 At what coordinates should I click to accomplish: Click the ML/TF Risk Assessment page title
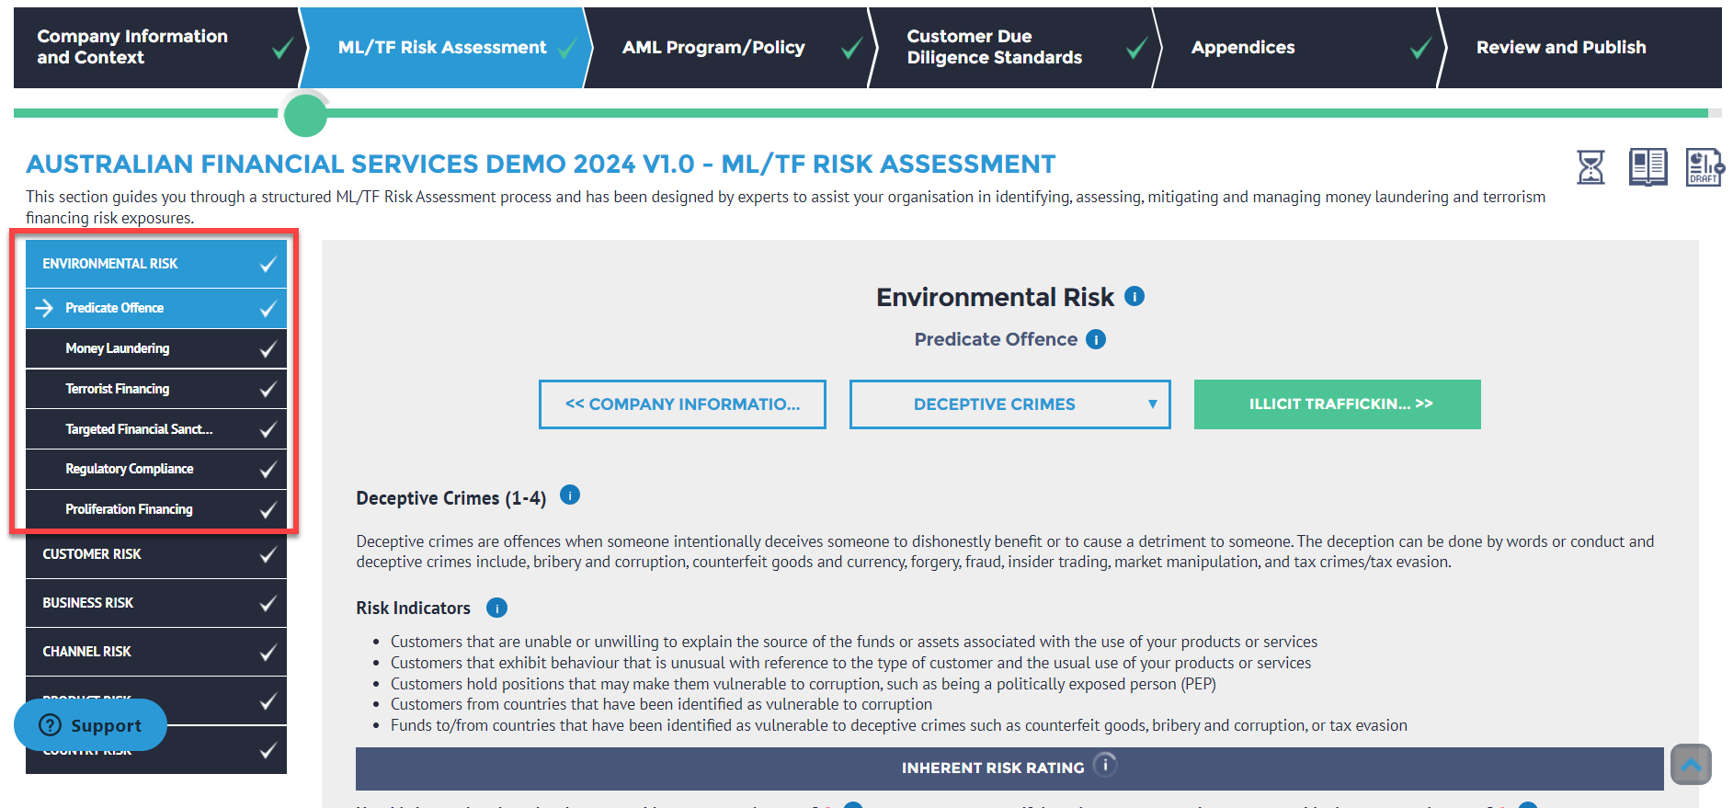click(x=541, y=164)
